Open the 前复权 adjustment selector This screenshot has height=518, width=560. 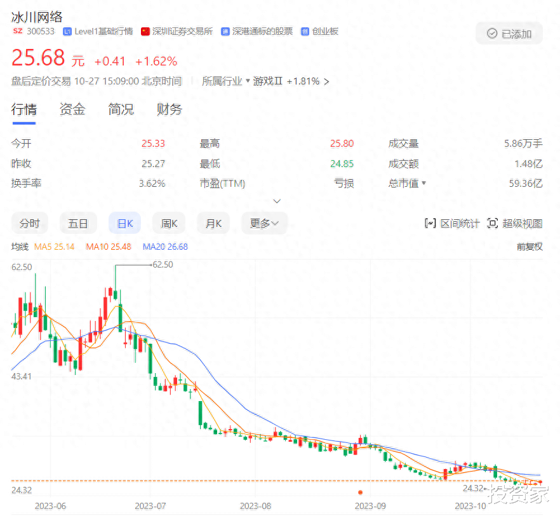(x=530, y=247)
